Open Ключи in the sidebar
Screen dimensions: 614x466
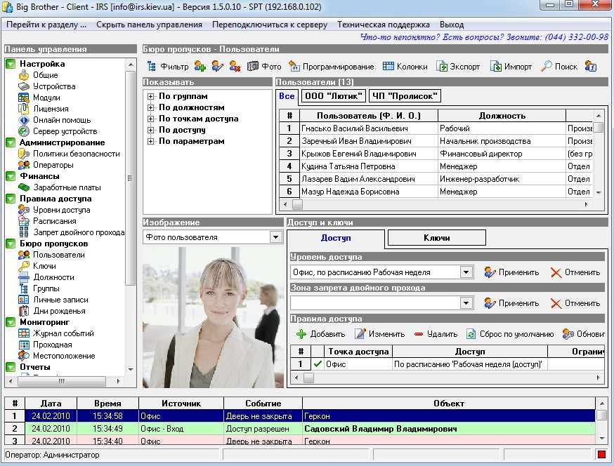click(x=44, y=266)
